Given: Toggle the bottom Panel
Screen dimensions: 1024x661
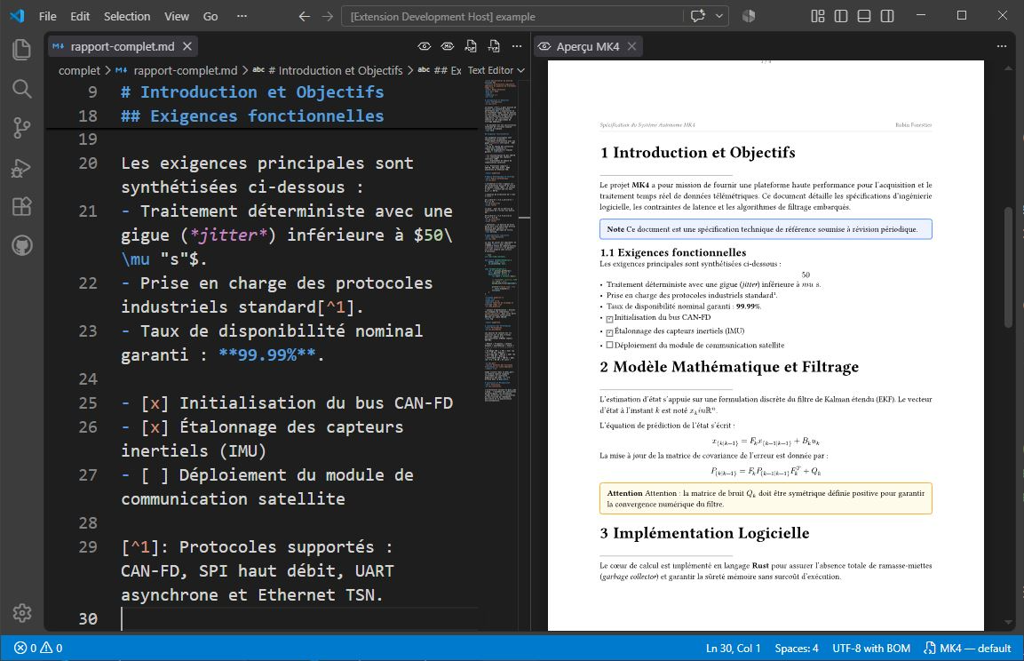Looking at the screenshot, I should click(x=864, y=16).
